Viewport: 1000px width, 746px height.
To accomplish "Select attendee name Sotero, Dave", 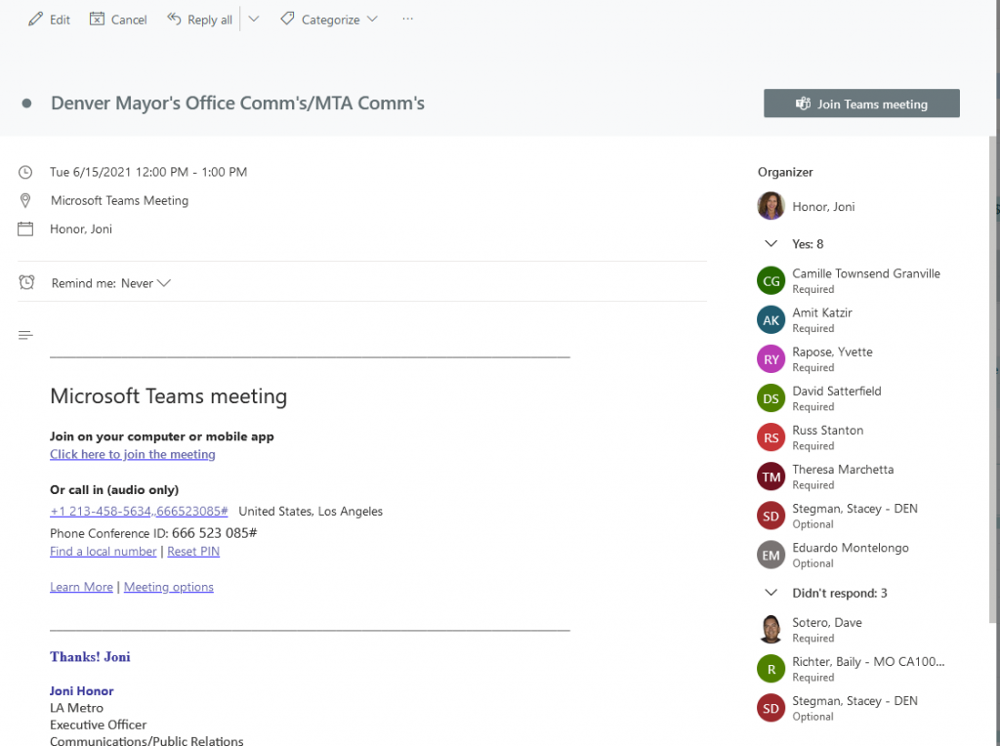I will 827,622.
